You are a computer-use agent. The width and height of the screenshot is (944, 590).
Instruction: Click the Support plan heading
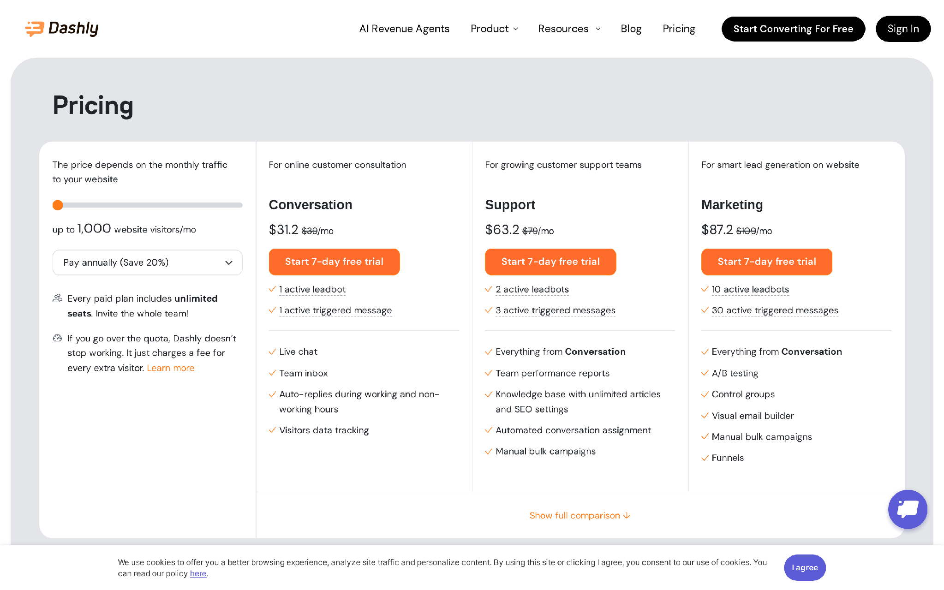pyautogui.click(x=510, y=204)
